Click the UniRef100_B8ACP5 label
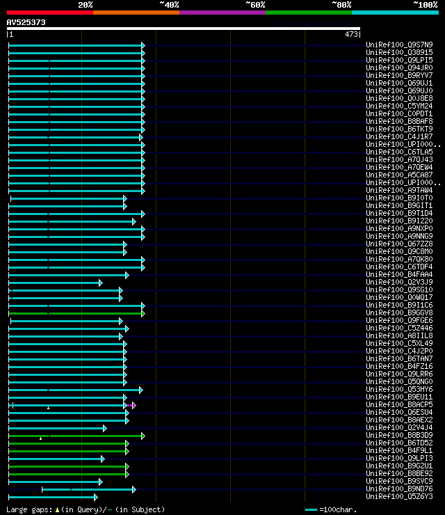 399,404
